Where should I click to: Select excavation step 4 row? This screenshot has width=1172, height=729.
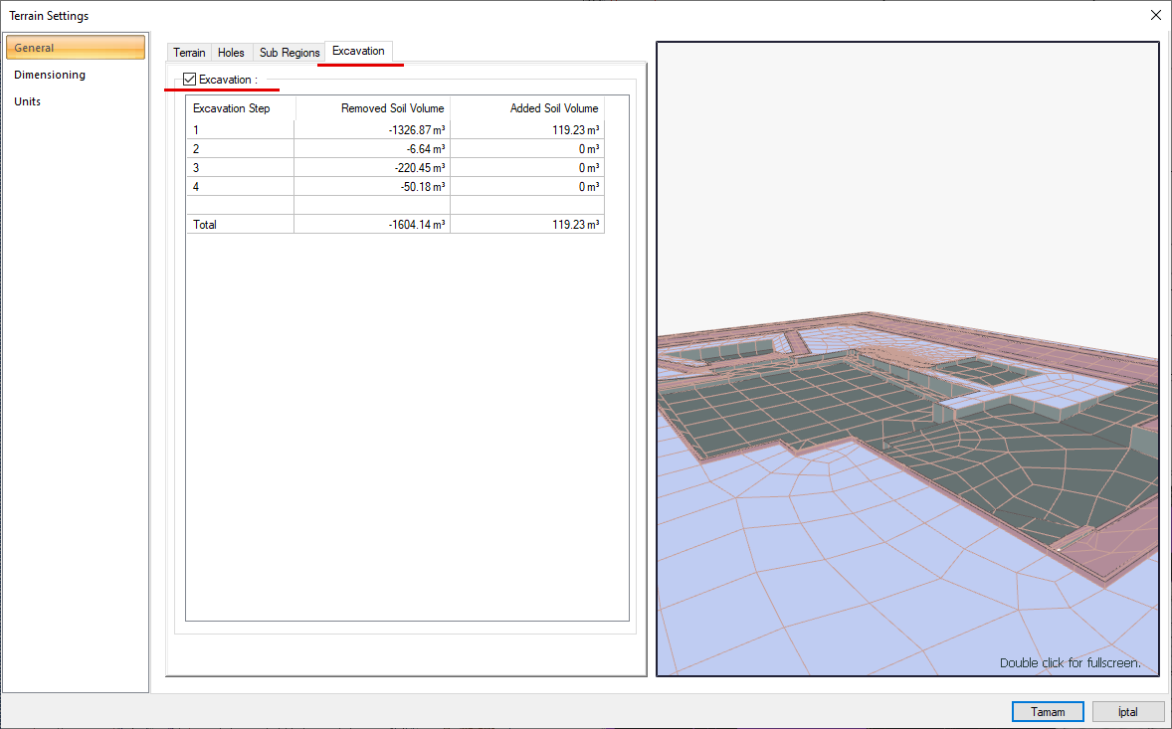tap(239, 186)
